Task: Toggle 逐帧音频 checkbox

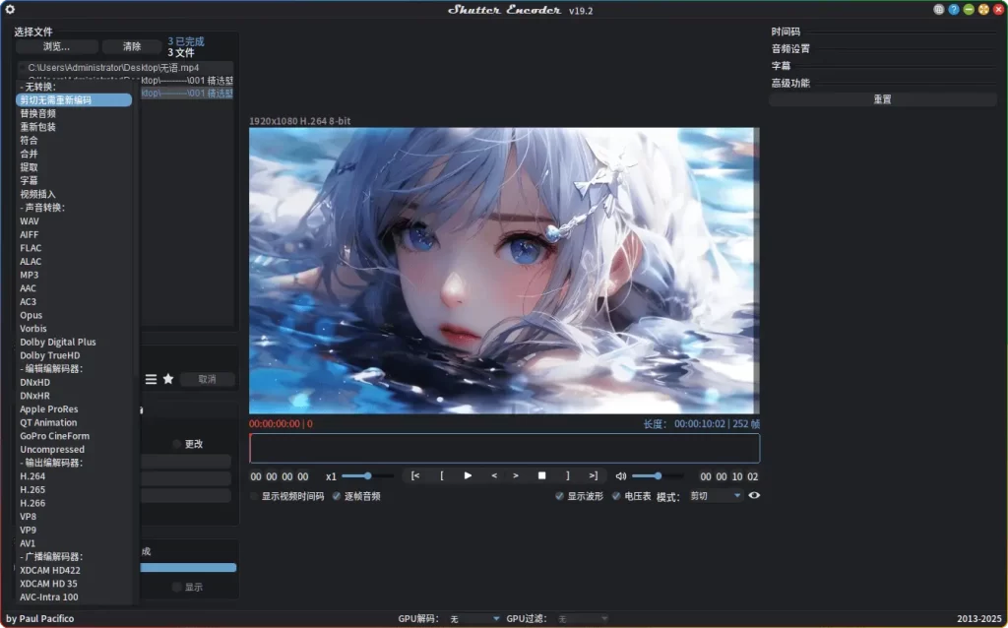Action: (x=337, y=496)
